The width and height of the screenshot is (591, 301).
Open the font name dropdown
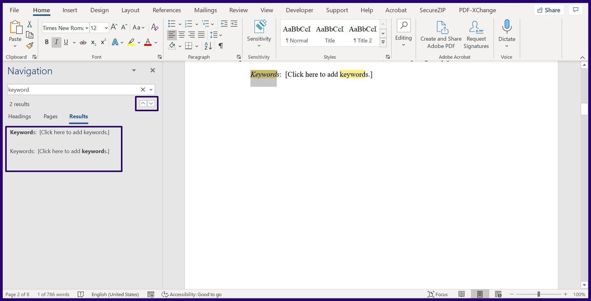coord(87,28)
